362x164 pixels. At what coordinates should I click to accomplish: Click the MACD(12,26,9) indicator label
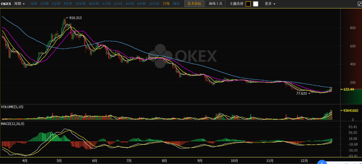(12, 124)
